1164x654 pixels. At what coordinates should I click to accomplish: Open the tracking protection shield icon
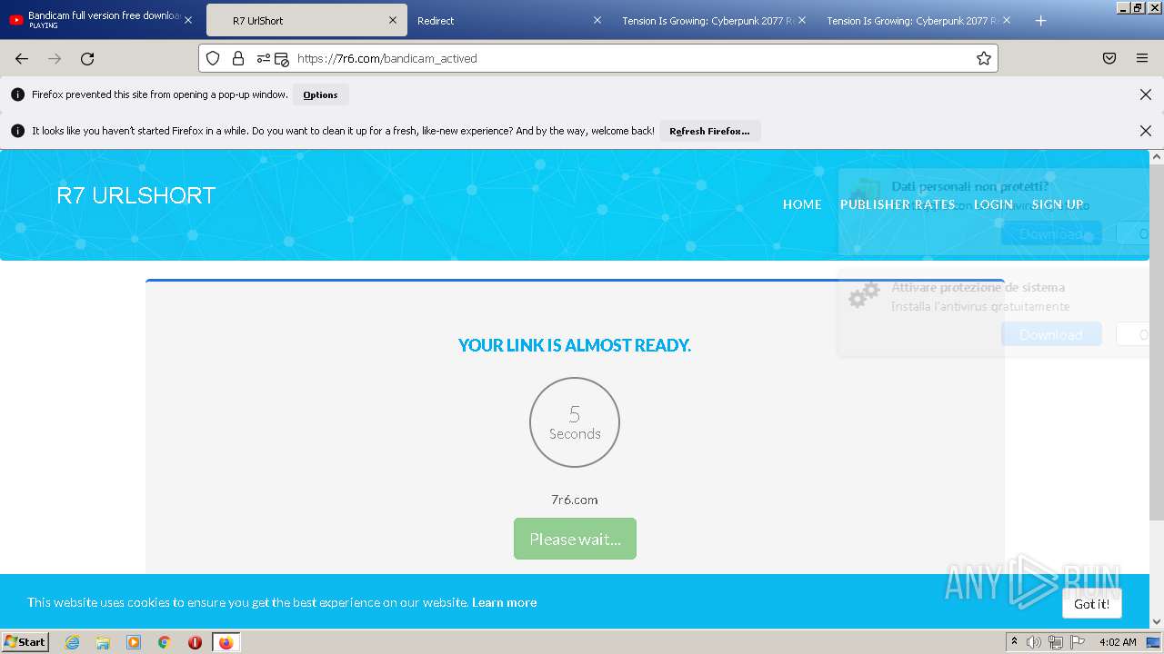pos(213,58)
